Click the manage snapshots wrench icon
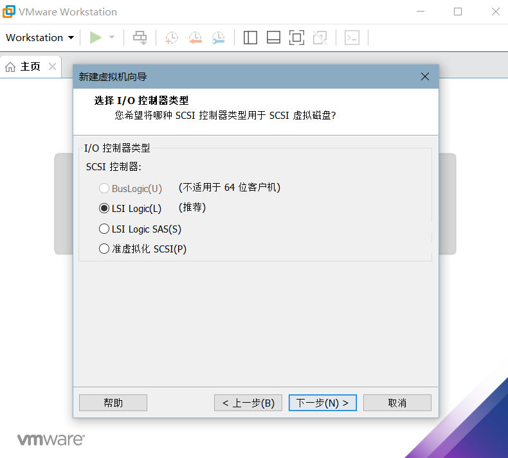This screenshot has width=508, height=458. (219, 37)
